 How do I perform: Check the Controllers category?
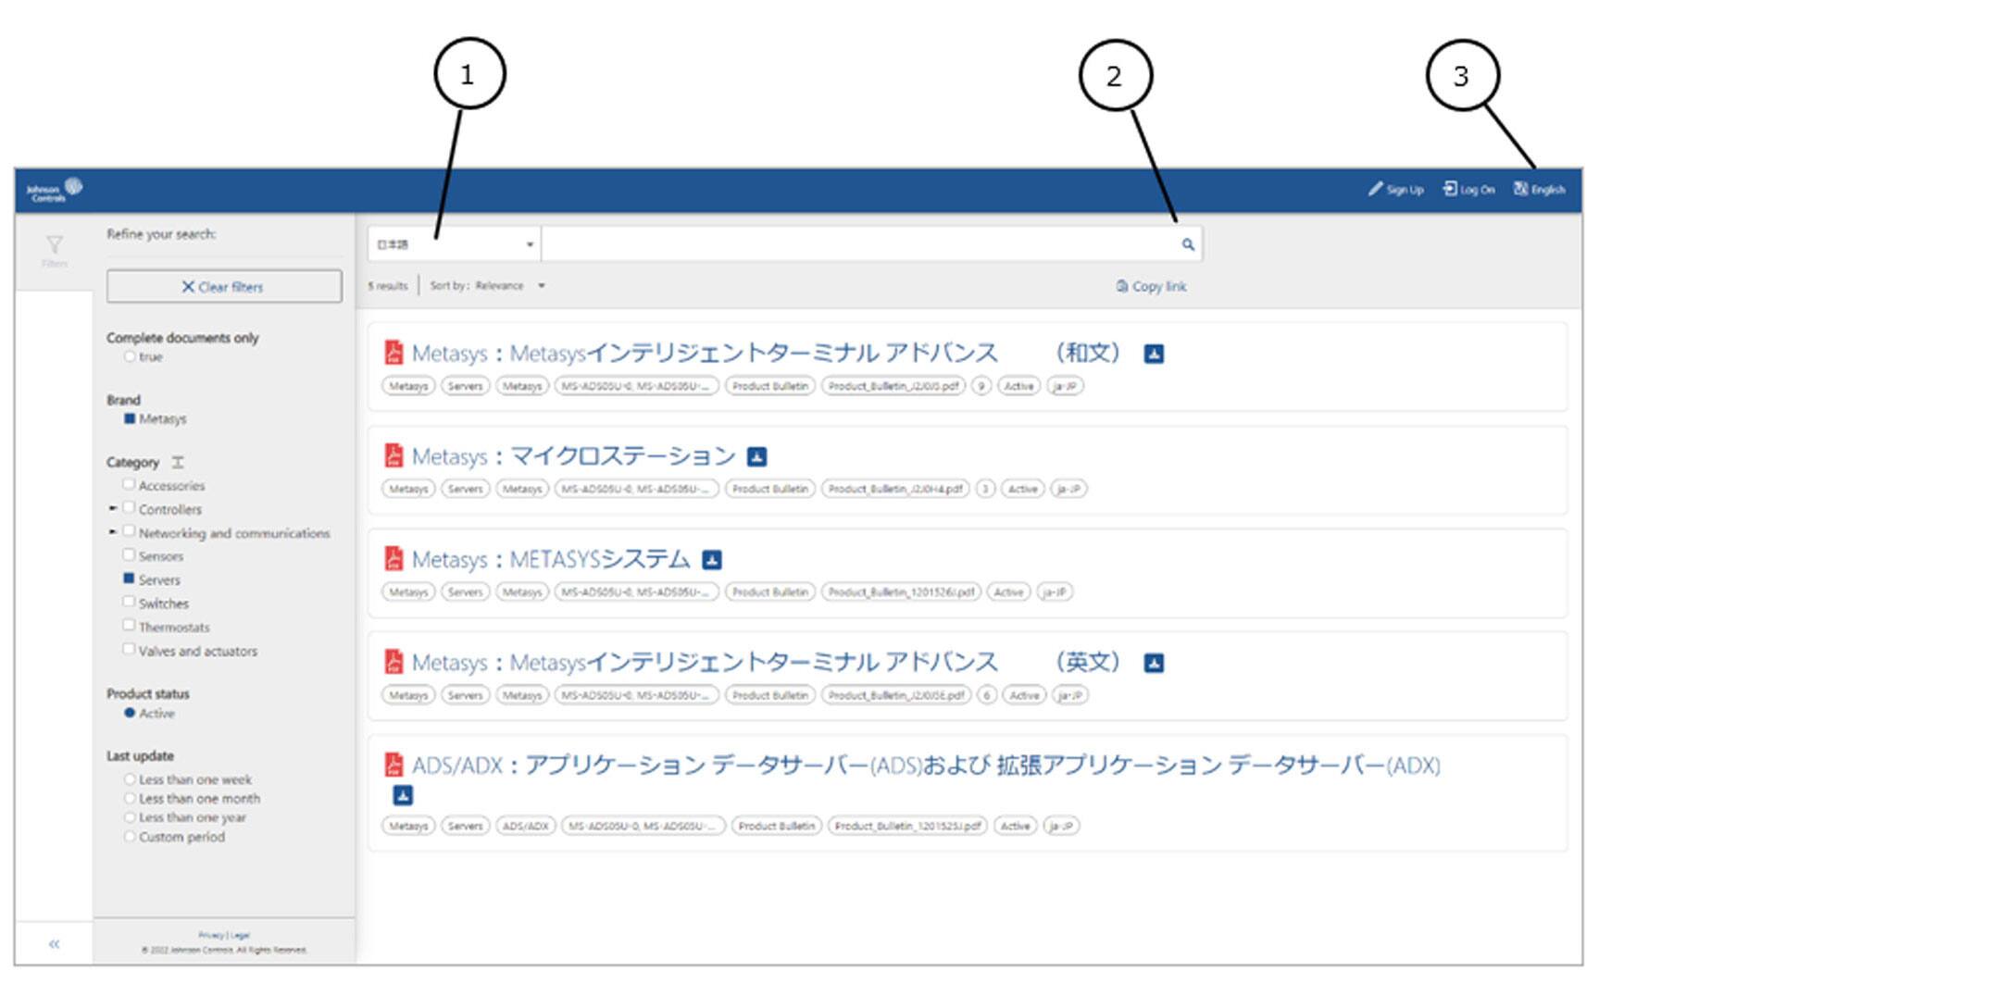tap(129, 508)
